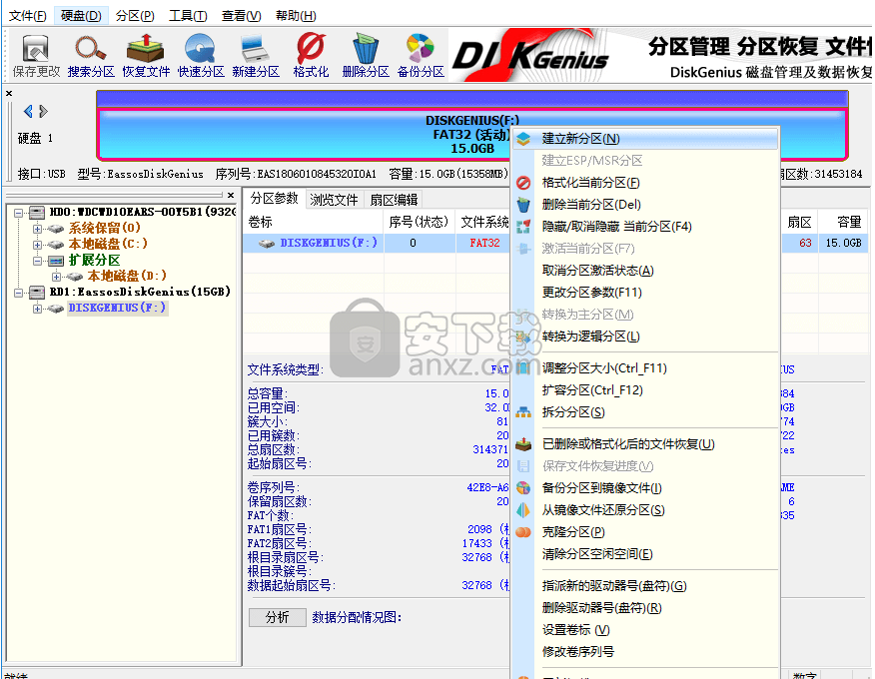
Task: Click the Format (格式化) toolbar icon
Action: tap(311, 56)
